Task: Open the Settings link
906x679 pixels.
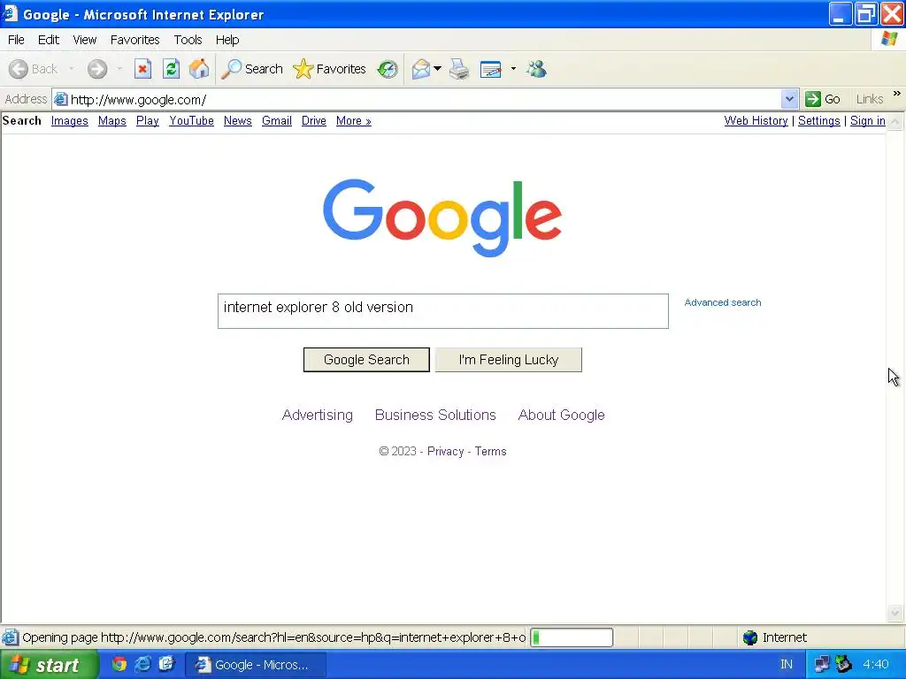Action: (818, 120)
